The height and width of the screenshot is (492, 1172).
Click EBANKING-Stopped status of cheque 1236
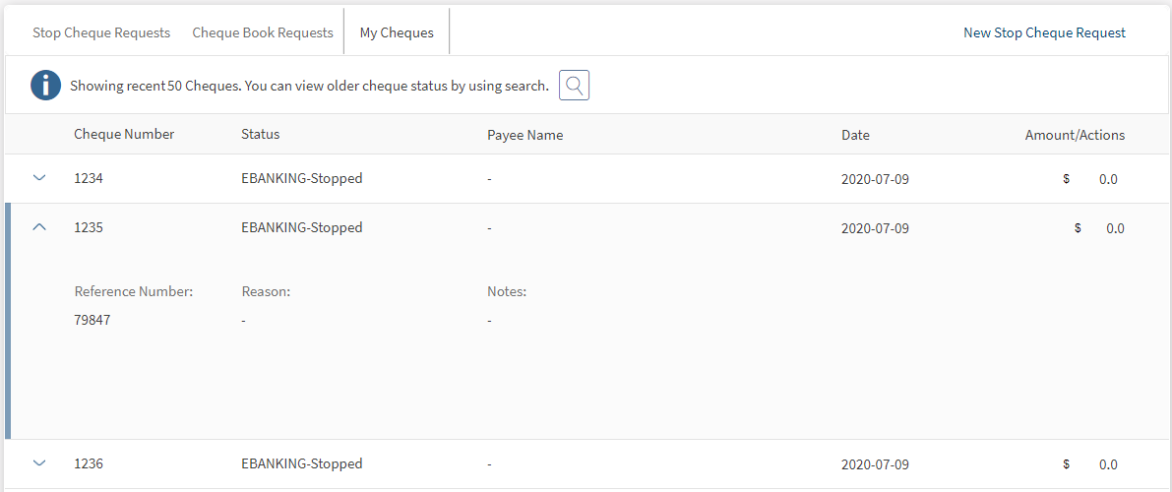(301, 463)
